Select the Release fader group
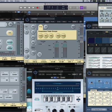The width and height of the screenshot is (112, 112). 63,36
